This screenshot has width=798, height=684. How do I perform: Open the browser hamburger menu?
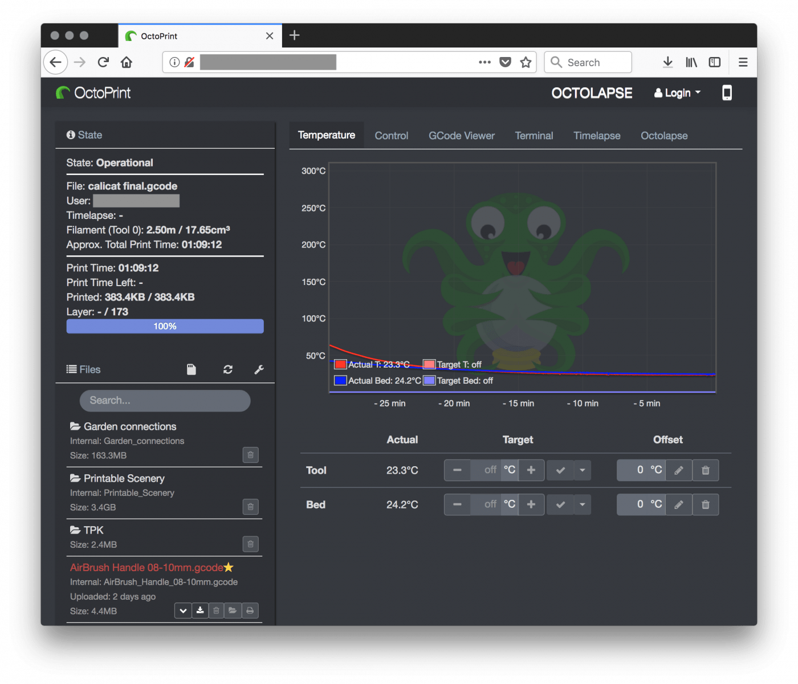743,62
